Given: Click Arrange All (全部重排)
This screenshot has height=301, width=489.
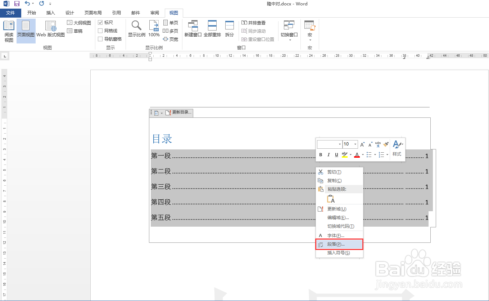Looking at the screenshot, I should click(212, 29).
